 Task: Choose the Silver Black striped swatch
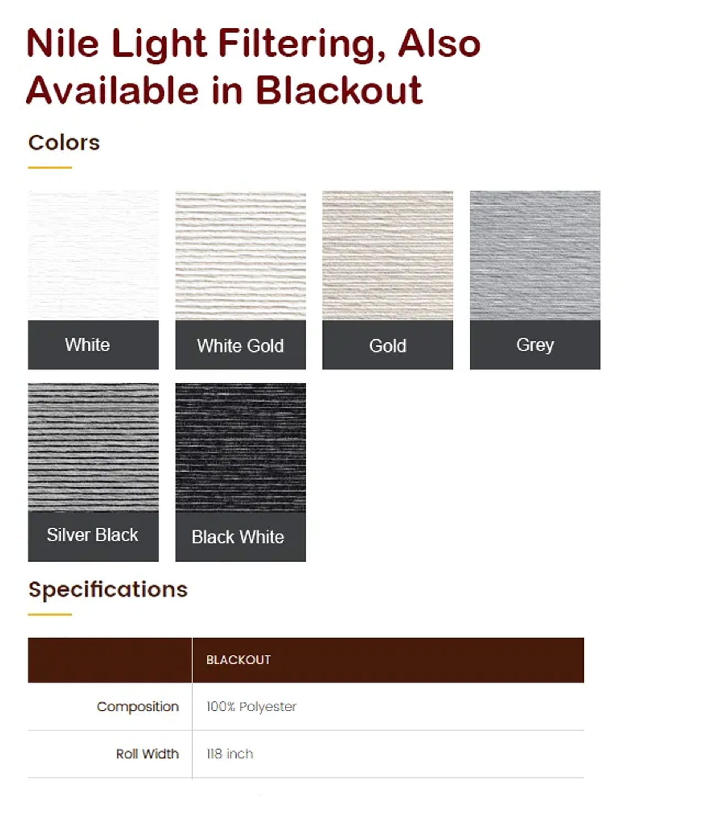click(93, 447)
